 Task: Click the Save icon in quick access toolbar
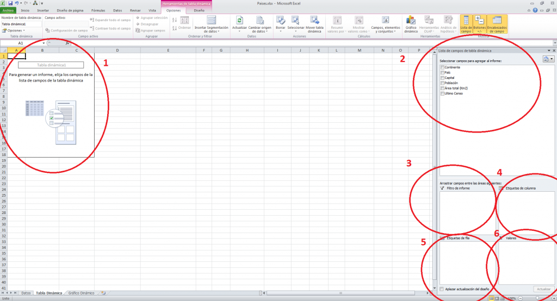coord(10,3)
